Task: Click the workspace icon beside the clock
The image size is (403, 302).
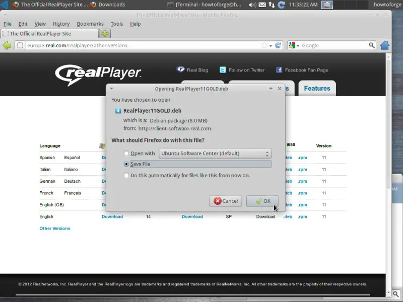Action: click(327, 5)
